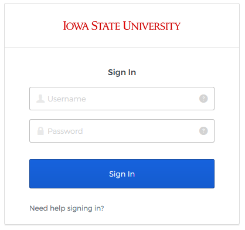Show help for the Username field
The width and height of the screenshot is (245, 230).
[x=203, y=99]
